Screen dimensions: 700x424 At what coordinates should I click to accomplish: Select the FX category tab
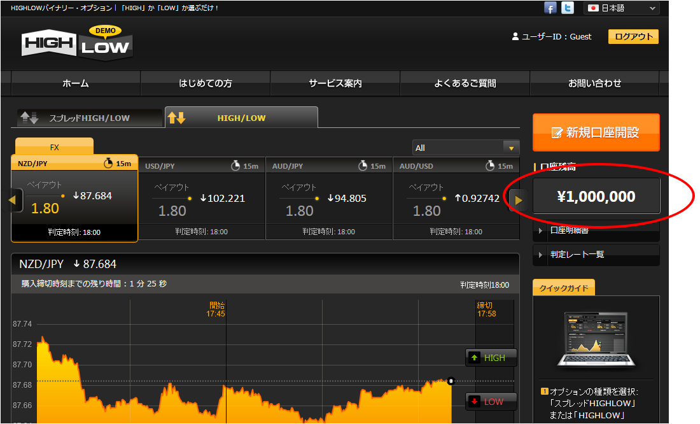tap(54, 147)
